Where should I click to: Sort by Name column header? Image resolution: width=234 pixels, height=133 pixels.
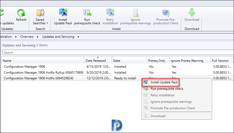[x=43, y=60]
